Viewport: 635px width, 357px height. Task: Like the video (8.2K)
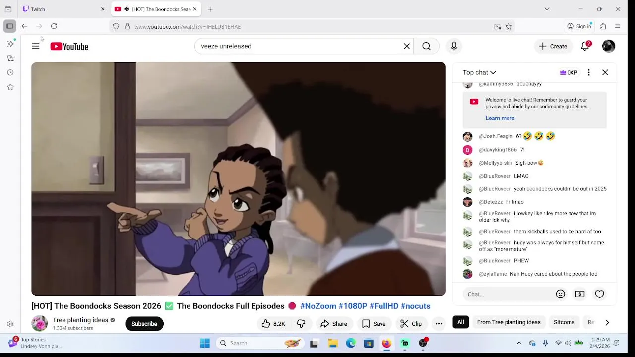click(x=273, y=324)
